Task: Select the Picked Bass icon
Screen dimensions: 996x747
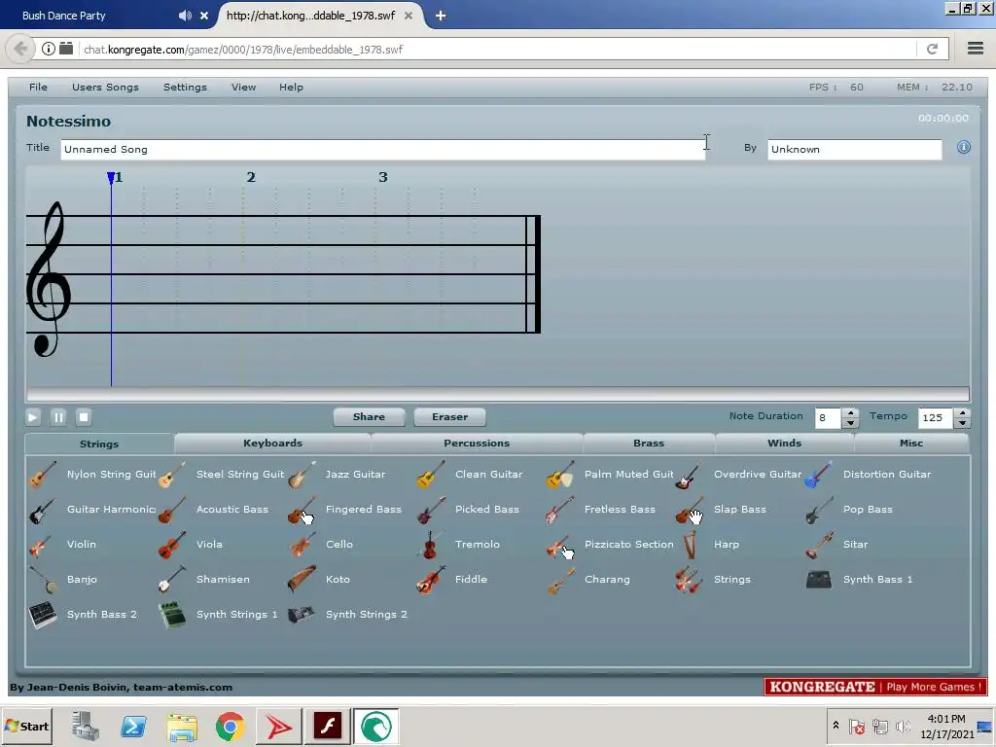Action: click(x=431, y=510)
